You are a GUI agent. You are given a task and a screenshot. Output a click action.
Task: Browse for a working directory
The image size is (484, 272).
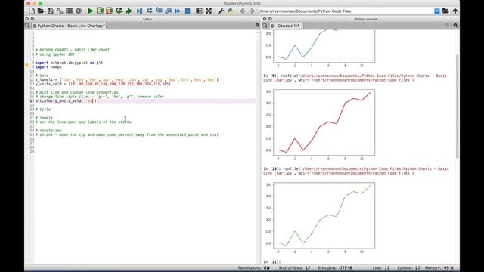click(x=445, y=11)
